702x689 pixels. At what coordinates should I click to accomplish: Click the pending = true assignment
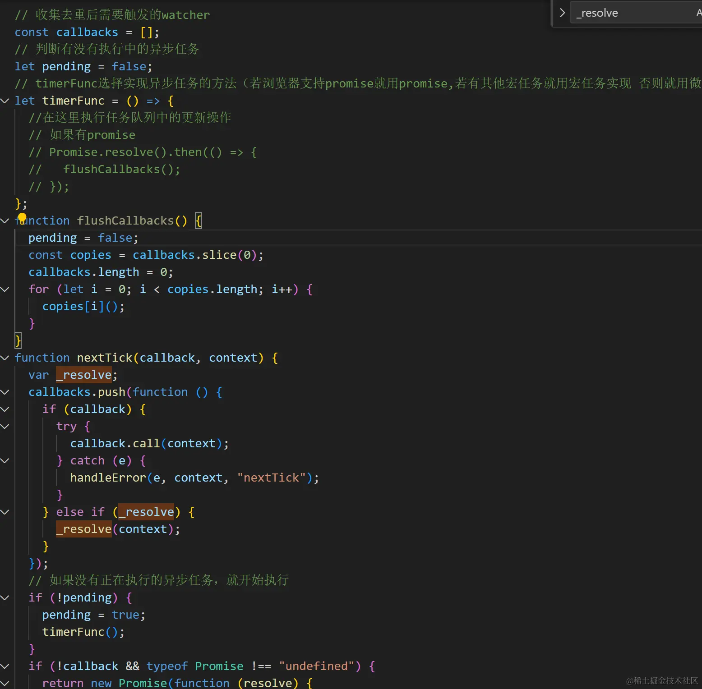point(94,615)
